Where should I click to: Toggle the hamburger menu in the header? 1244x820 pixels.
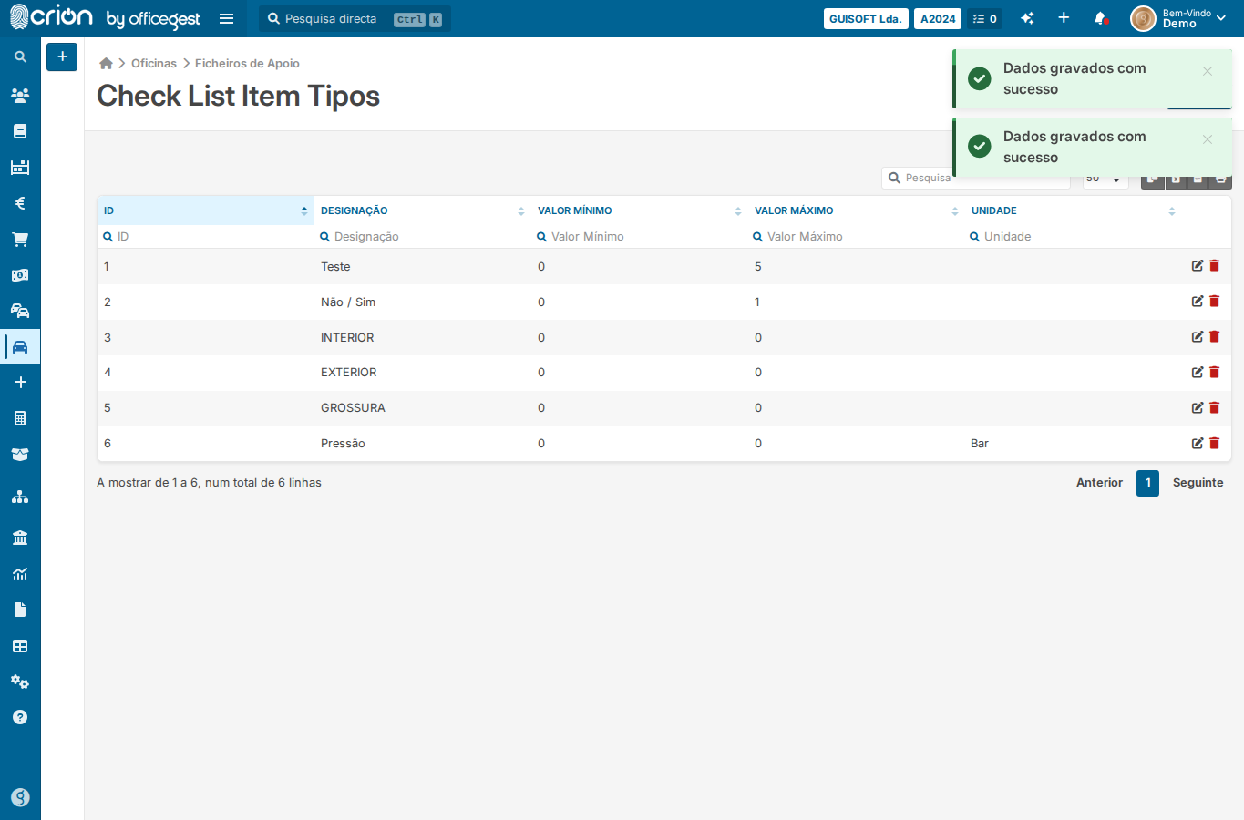click(227, 18)
